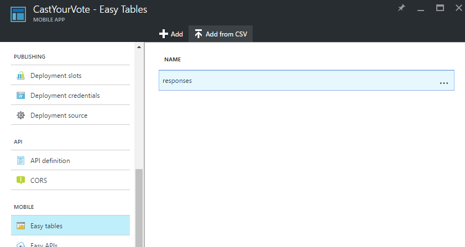Pin the blade with the pin icon
465x247 pixels.
[401, 8]
